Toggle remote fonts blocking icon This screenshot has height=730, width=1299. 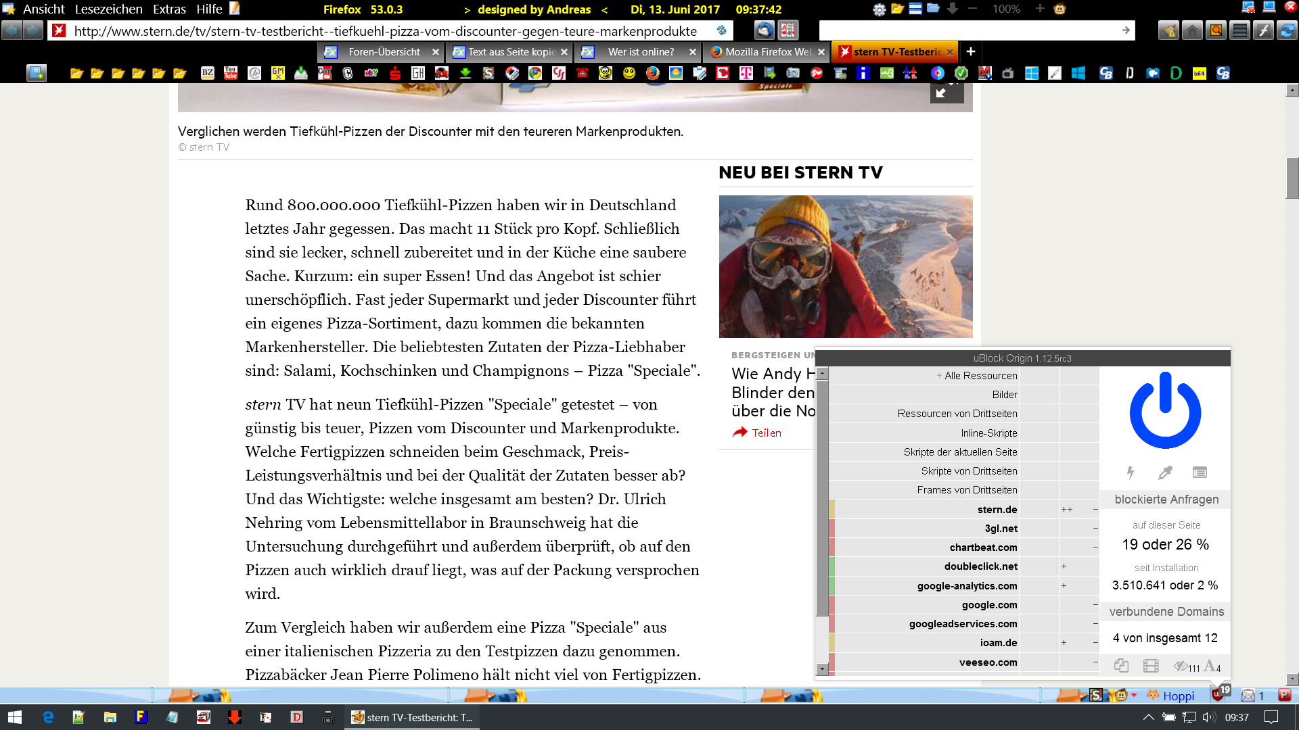1210,666
